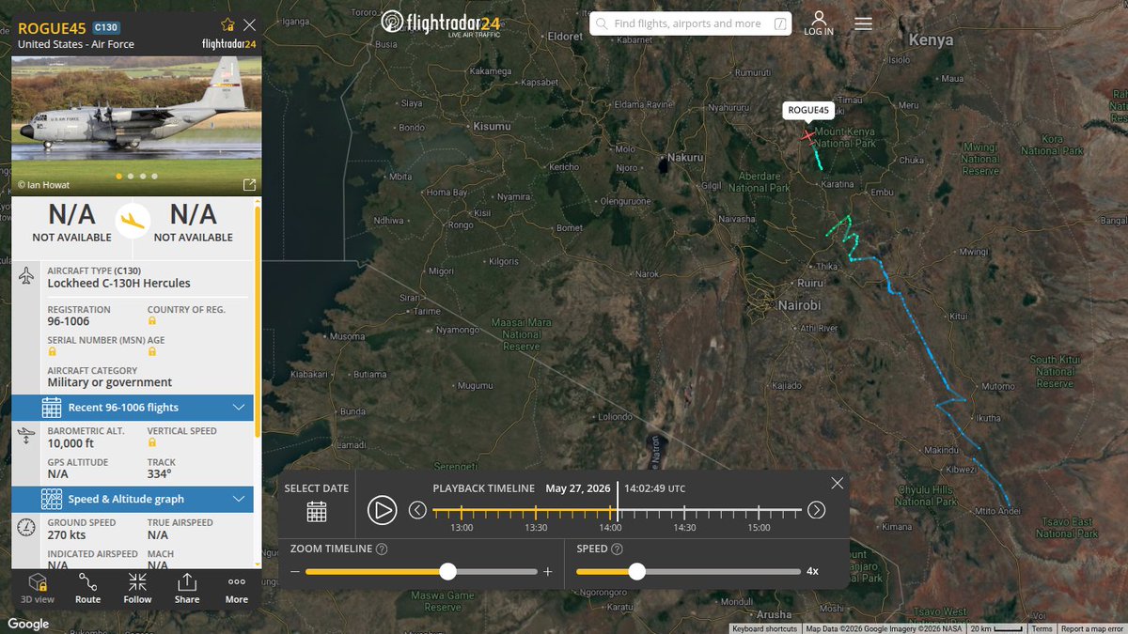Click the C130 aircraft type badge
This screenshot has width=1128, height=634.
point(106,27)
